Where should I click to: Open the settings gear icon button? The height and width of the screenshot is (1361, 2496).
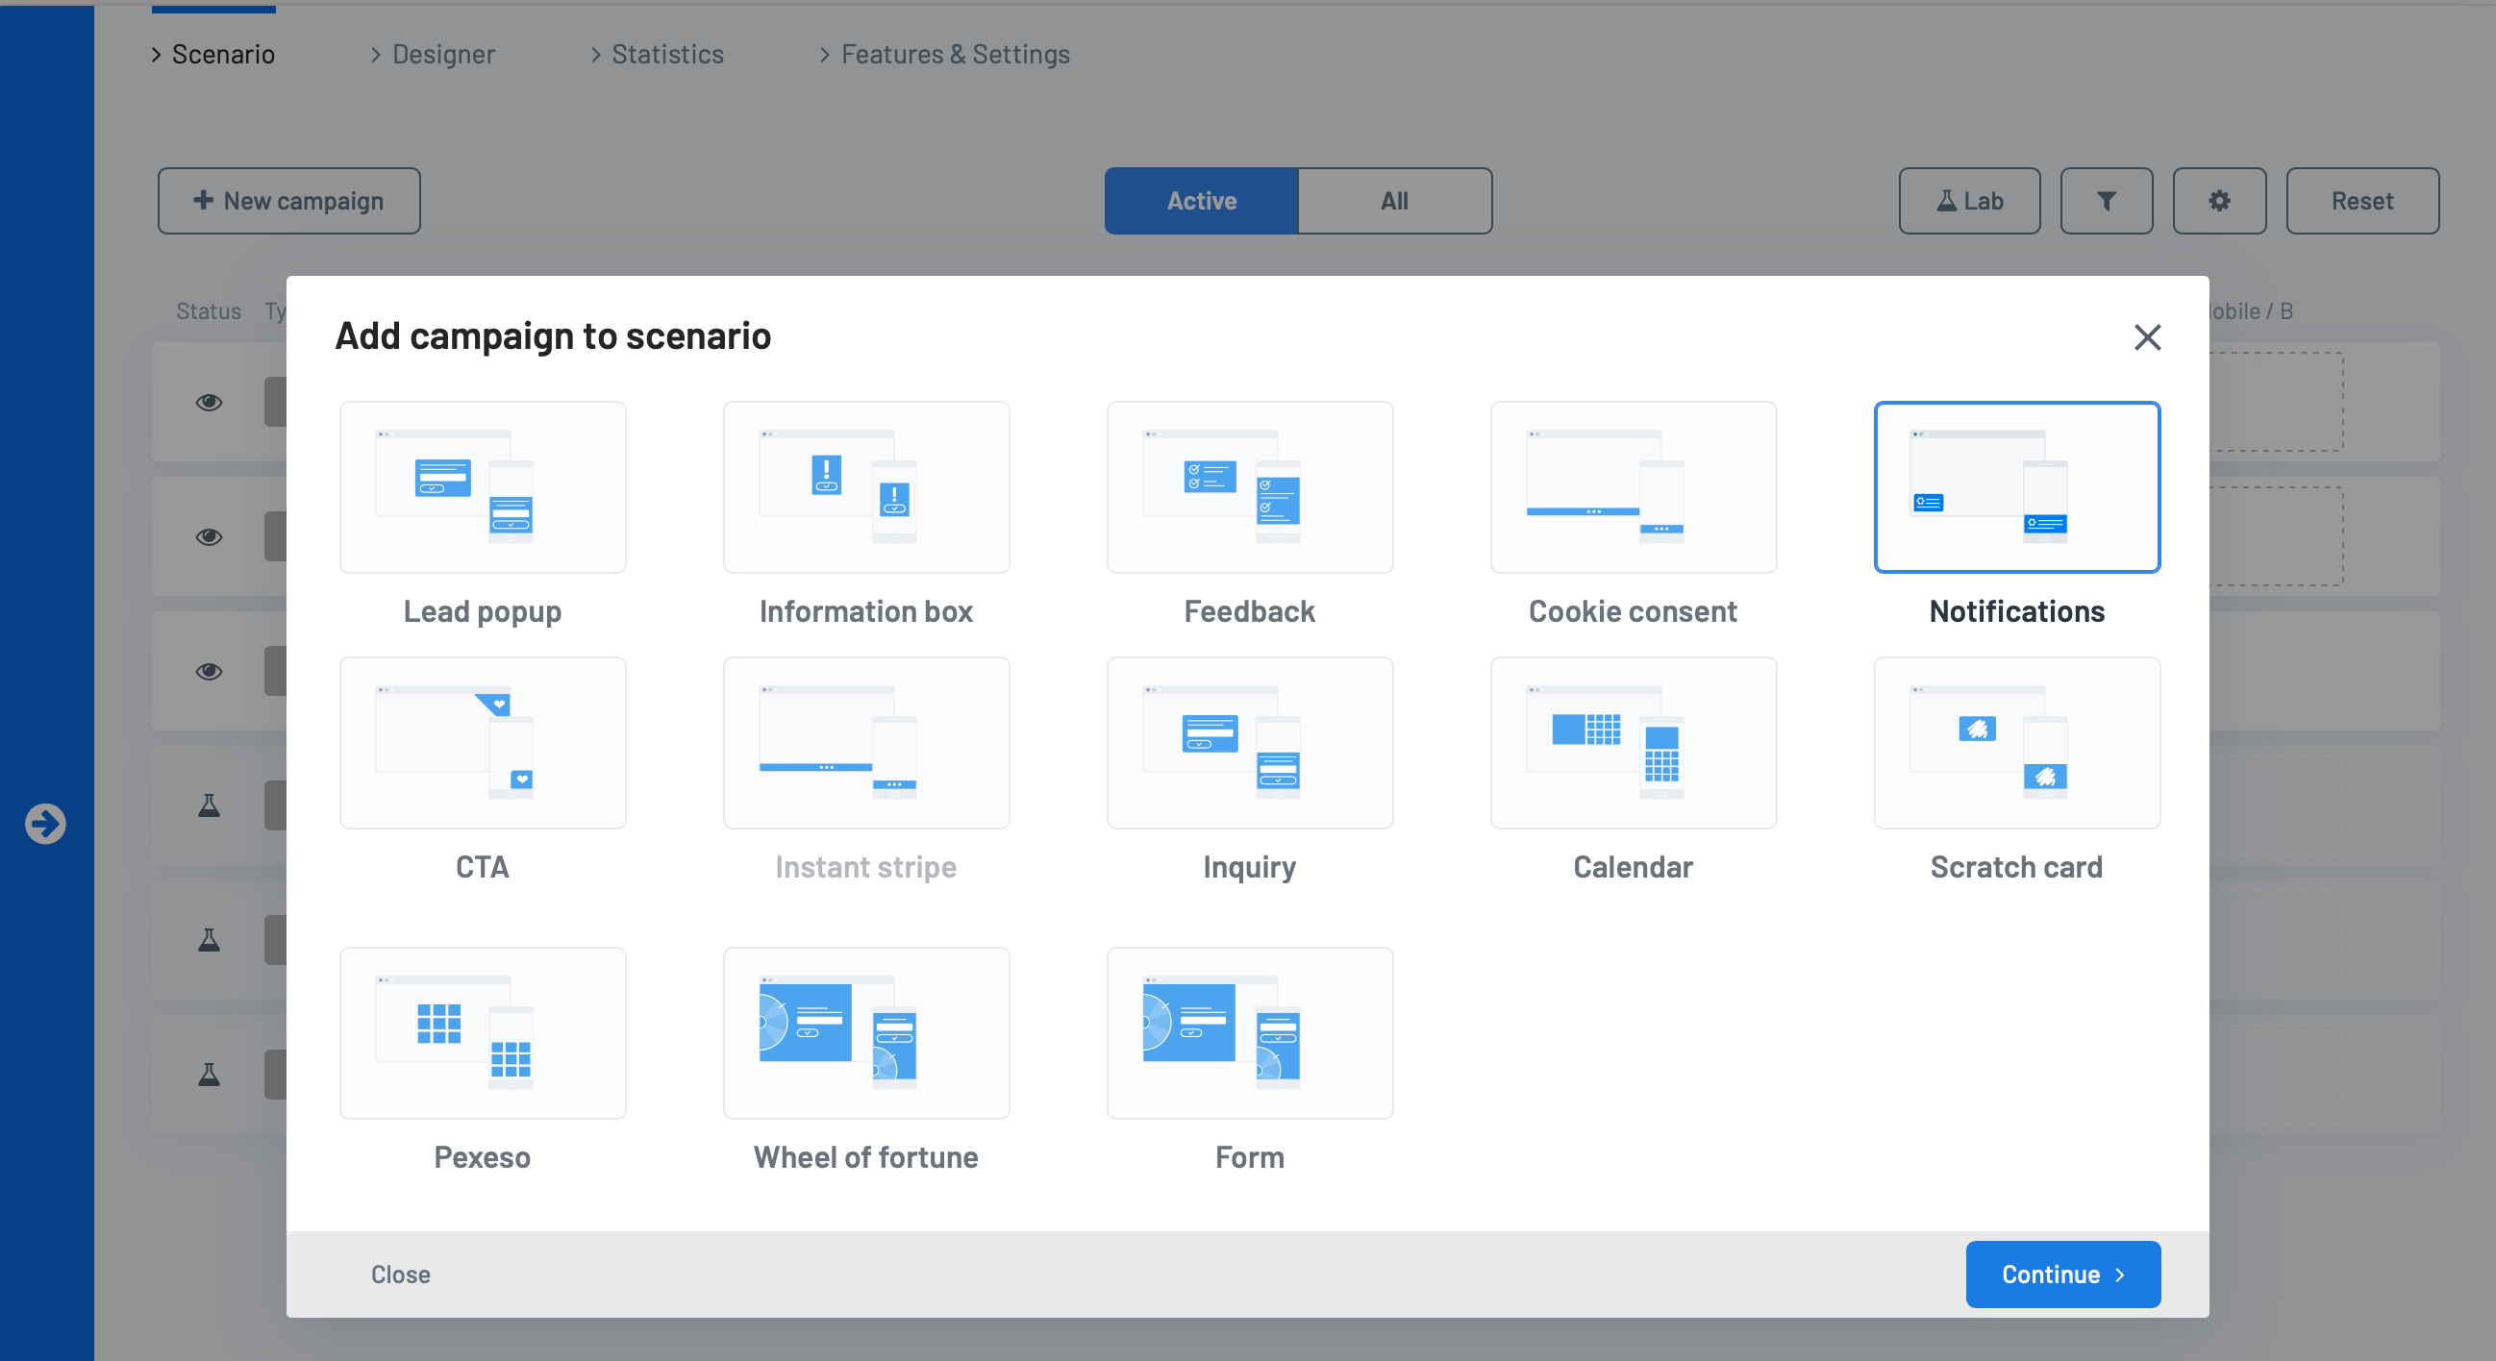[2219, 201]
